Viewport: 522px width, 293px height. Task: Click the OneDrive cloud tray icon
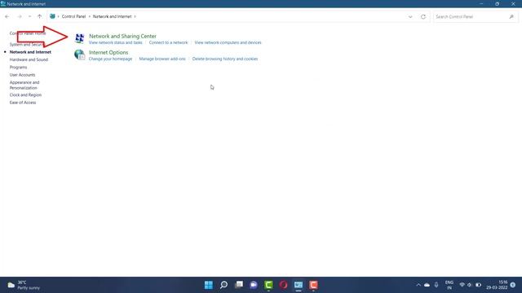click(x=427, y=285)
